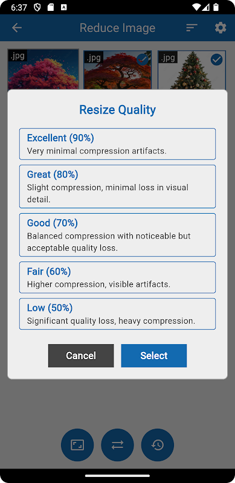Uncheck the red maple tree checkmark

[x=143, y=59]
